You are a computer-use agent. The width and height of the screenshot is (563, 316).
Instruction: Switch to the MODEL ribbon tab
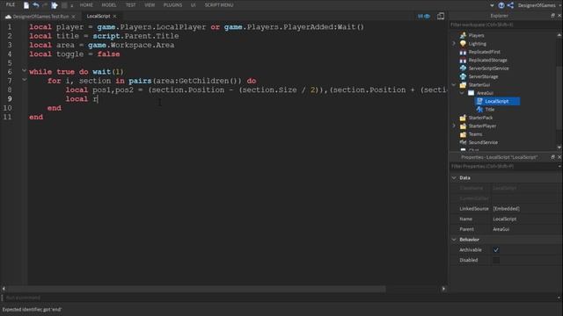tap(109, 5)
